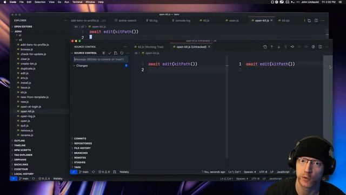The height and width of the screenshot is (195, 346).
Task: Click Spaces: 4 in front status bar
Action: pyautogui.click(x=250, y=172)
